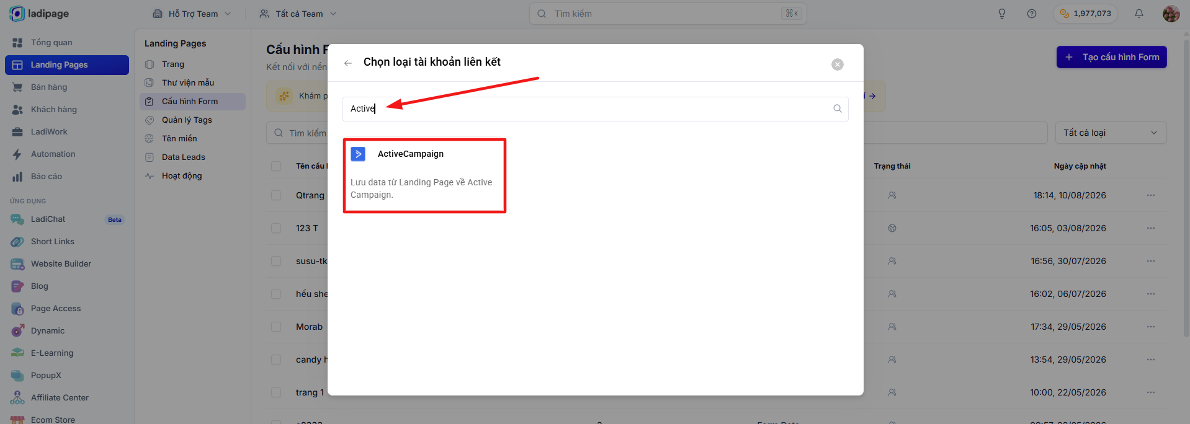Select Thư viện mẫu submenu item
The image size is (1190, 424).
tap(192, 83)
